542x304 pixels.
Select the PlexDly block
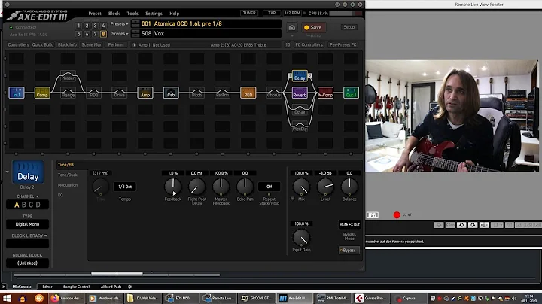[x=300, y=126]
